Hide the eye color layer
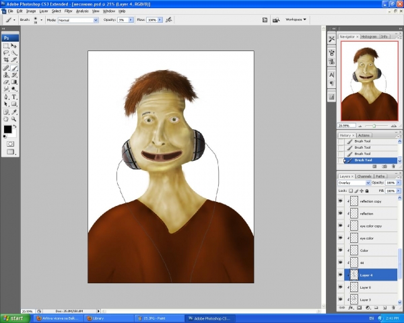This screenshot has width=404, height=323. tap(341, 238)
